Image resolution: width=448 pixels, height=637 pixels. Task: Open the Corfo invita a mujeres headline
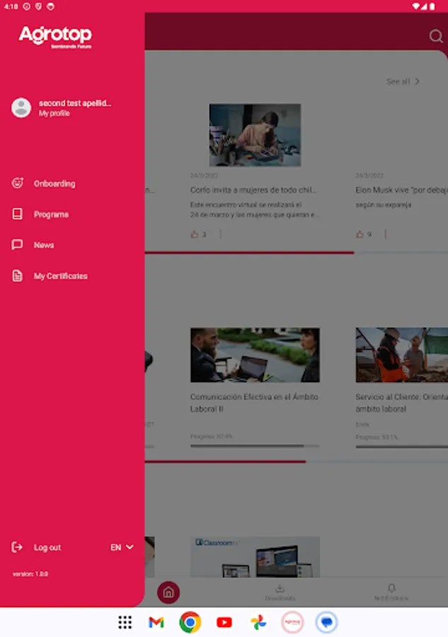click(x=253, y=190)
